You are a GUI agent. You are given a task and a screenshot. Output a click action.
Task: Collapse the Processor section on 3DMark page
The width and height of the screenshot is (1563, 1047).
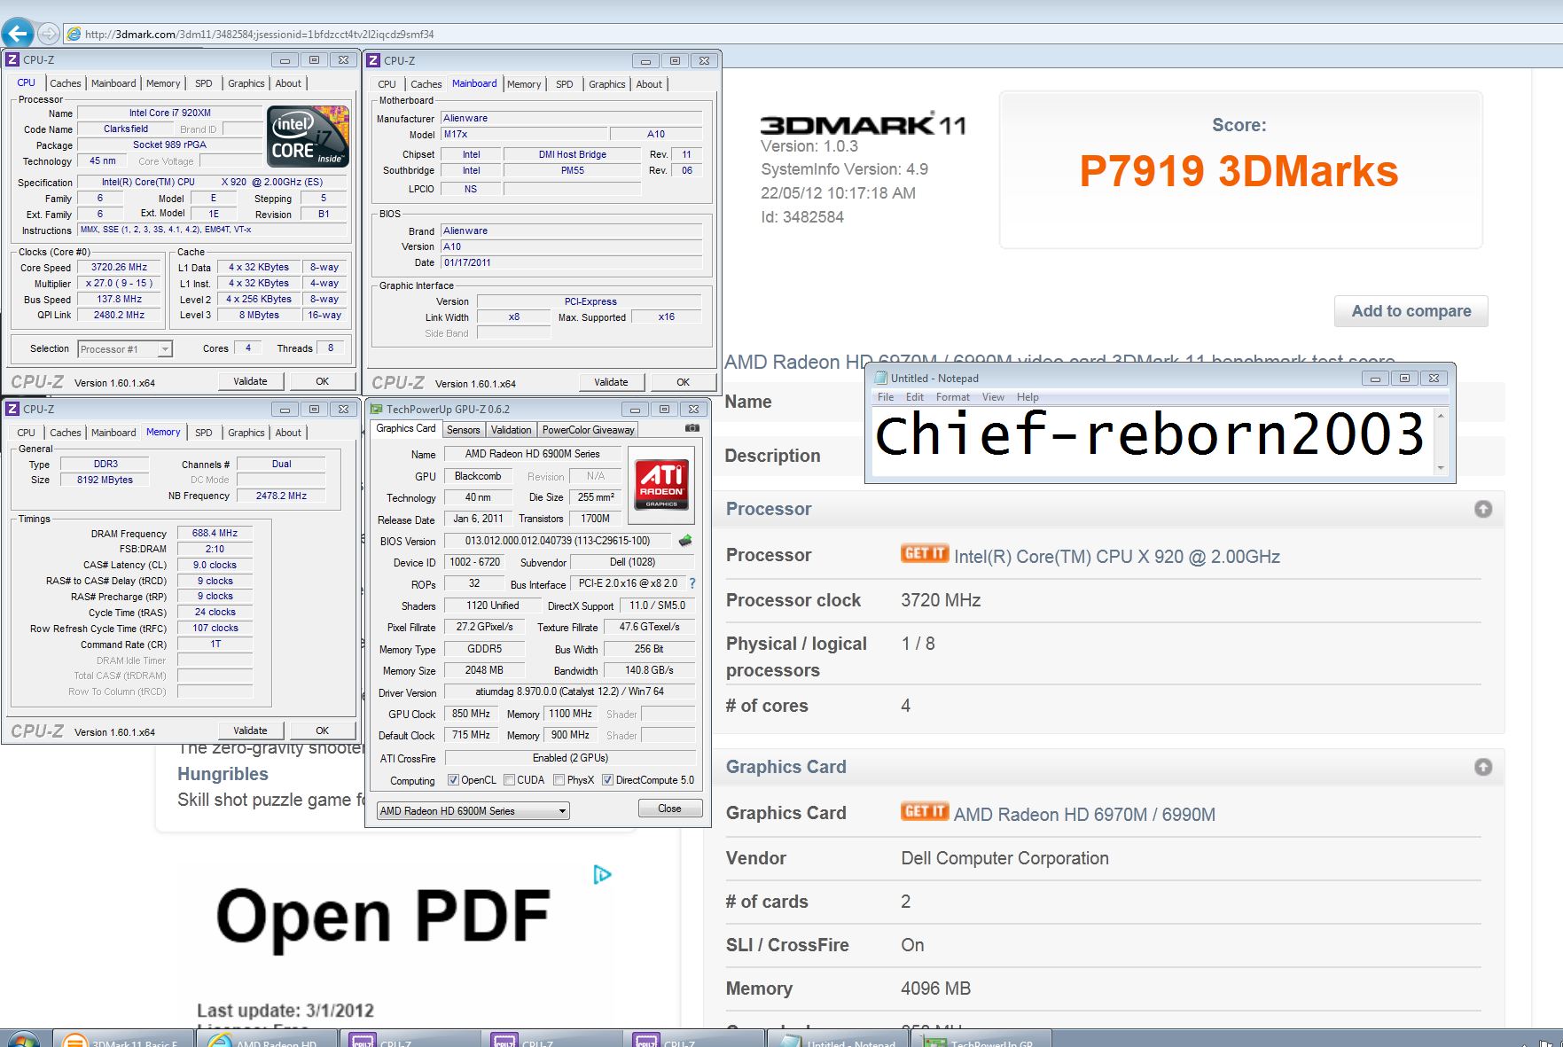pos(1483,509)
